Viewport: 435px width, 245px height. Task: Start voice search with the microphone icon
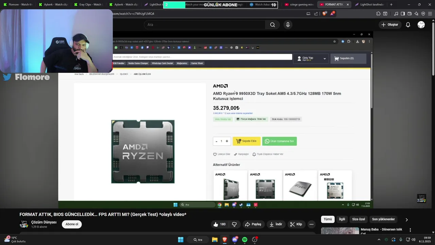(288, 24)
